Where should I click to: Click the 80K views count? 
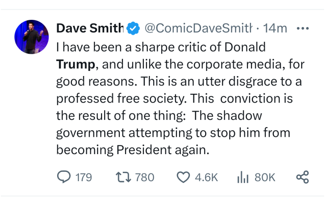[x=265, y=177]
